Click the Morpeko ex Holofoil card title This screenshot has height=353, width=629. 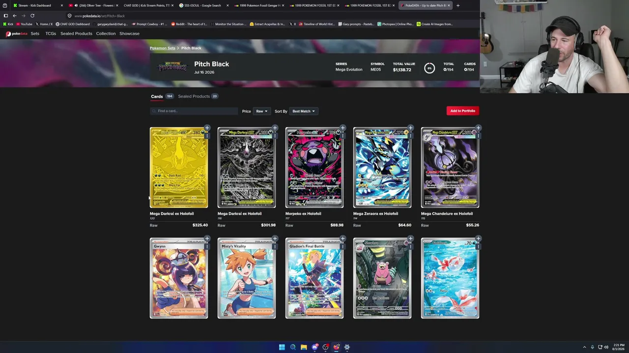[x=303, y=214]
